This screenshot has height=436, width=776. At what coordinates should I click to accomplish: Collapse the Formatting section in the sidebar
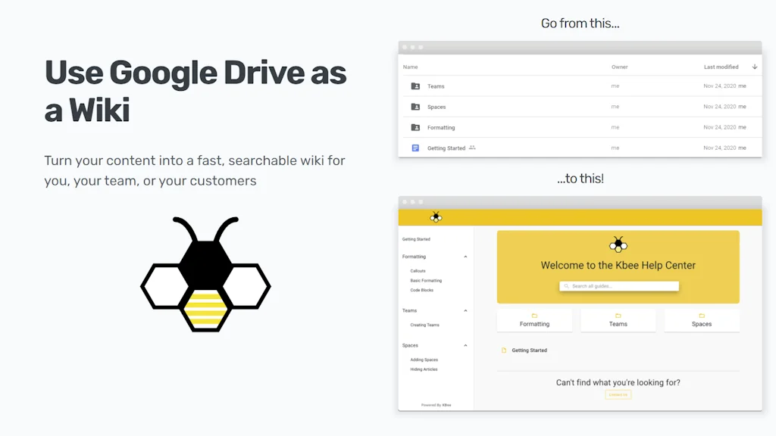pos(465,257)
